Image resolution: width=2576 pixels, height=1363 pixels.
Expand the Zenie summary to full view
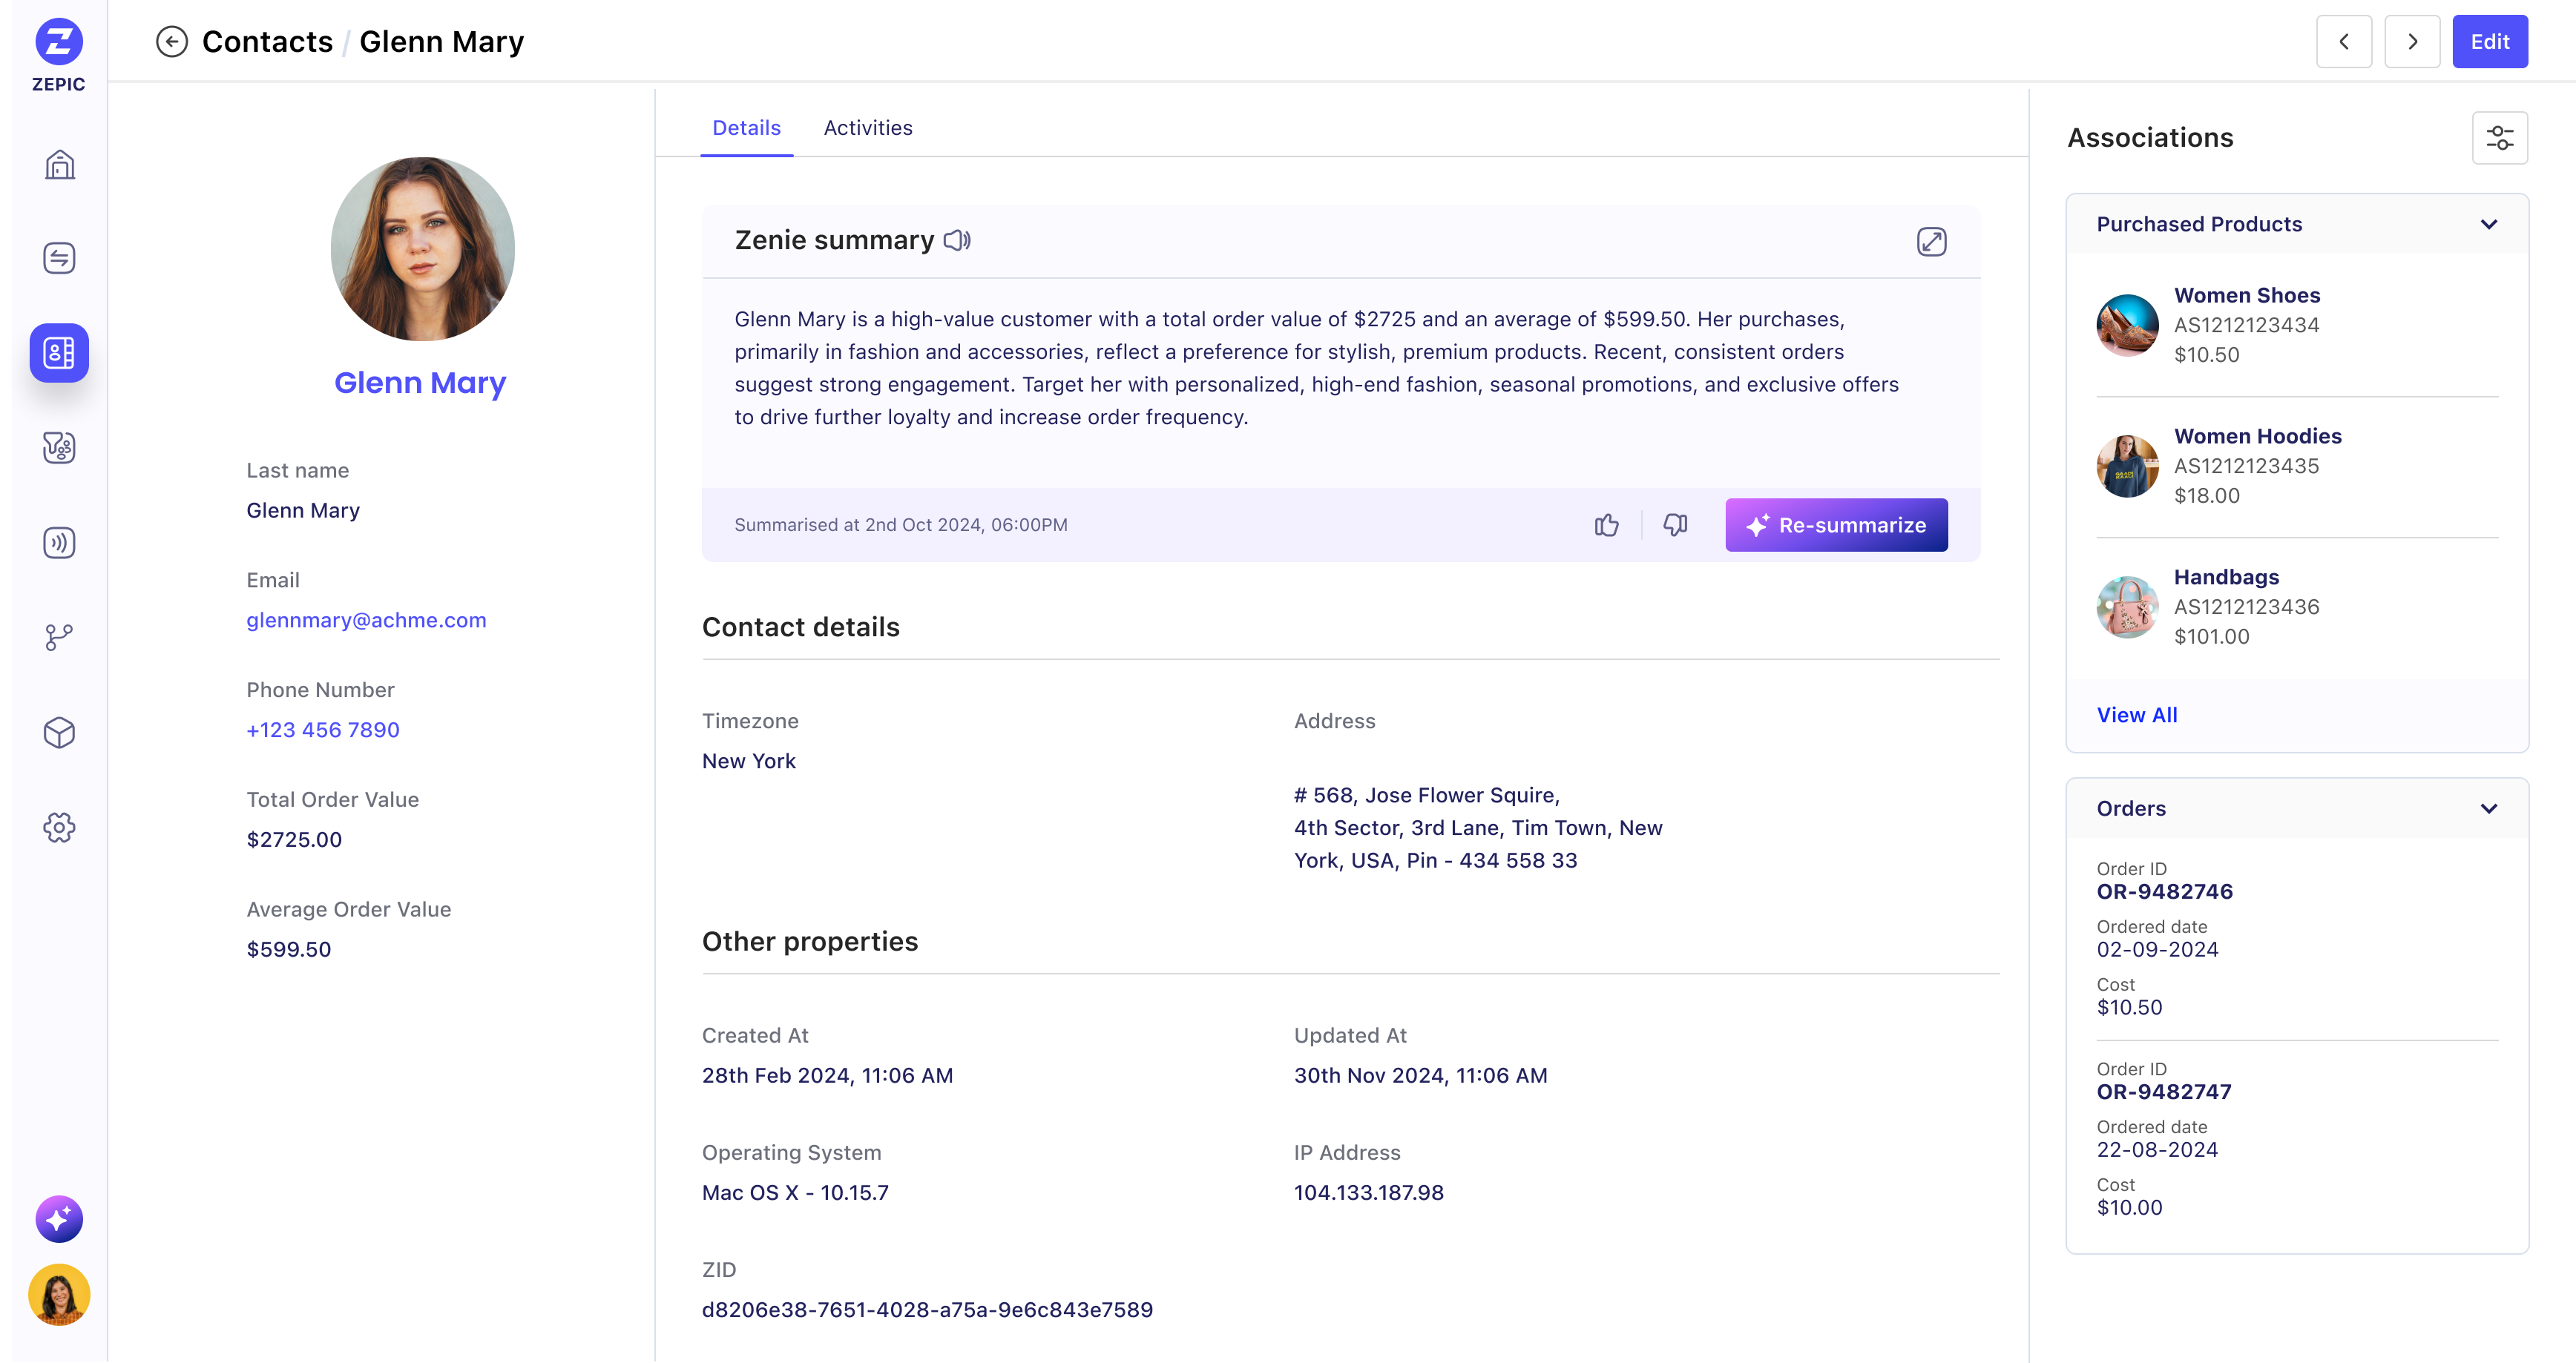coord(1932,242)
